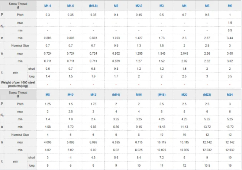Screen dimensions: 242x170
Task: Click the Weight of per 1000 steel products label
Action: [18, 84]
